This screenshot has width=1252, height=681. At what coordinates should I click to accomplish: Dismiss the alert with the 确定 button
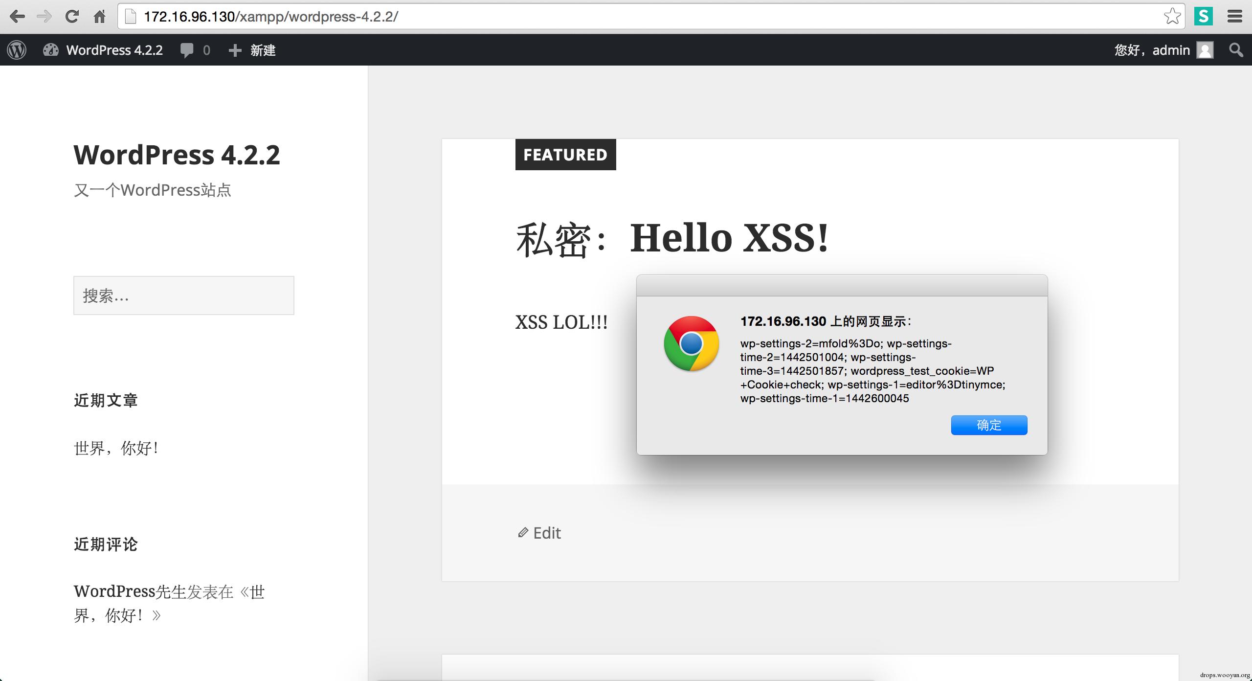pyautogui.click(x=989, y=425)
